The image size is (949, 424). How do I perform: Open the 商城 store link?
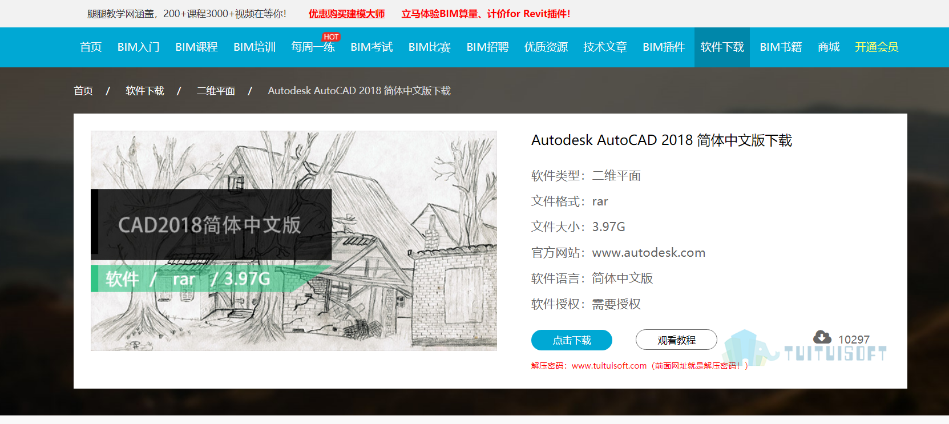pos(829,47)
